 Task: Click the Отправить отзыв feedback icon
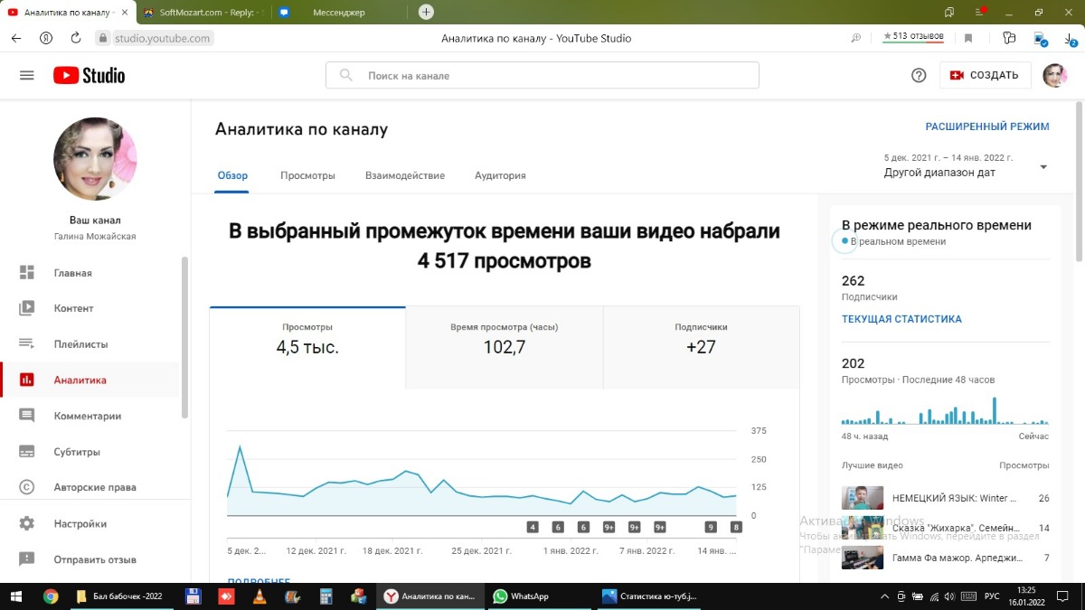pyautogui.click(x=26, y=559)
